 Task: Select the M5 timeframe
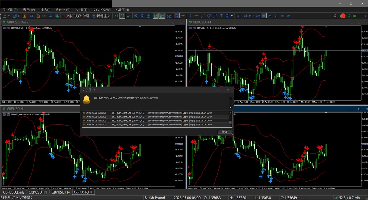[x=245, y=16]
